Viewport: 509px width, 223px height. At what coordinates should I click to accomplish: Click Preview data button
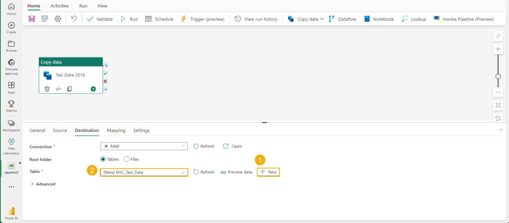click(236, 172)
